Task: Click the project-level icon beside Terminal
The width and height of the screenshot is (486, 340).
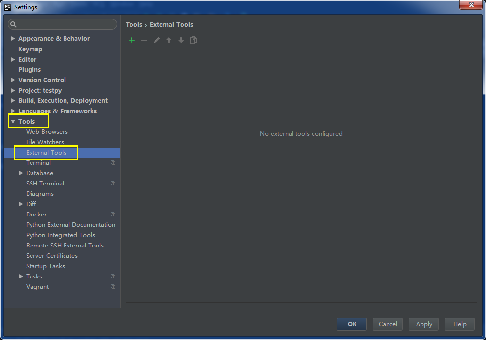Action: click(113, 163)
